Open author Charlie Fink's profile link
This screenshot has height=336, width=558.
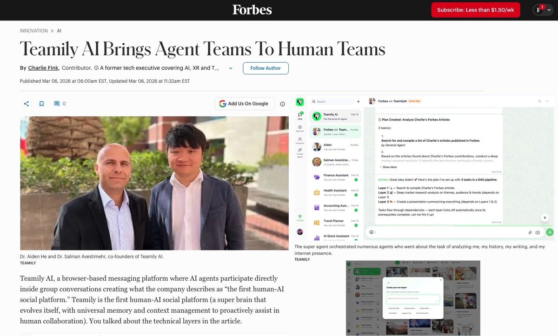[43, 68]
